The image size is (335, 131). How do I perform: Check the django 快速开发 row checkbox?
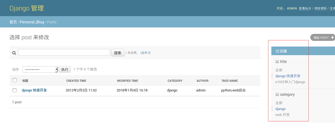15,90
